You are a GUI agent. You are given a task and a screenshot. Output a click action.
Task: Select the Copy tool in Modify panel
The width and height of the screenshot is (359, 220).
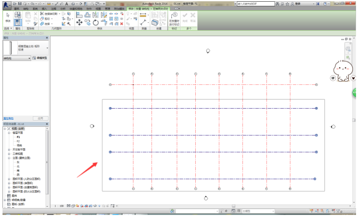pos(87,22)
